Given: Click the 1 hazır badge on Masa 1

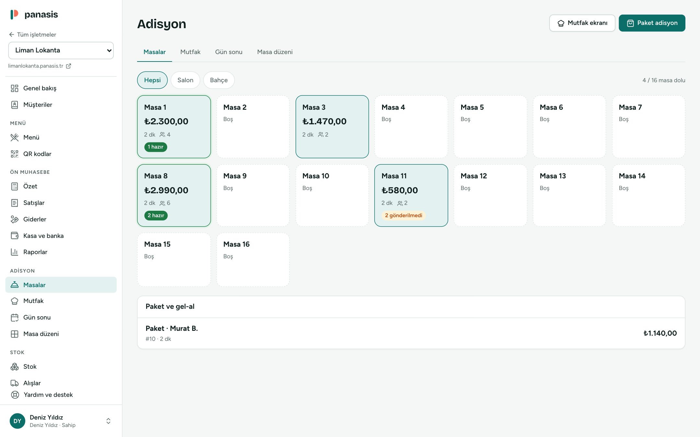Looking at the screenshot, I should [156, 147].
